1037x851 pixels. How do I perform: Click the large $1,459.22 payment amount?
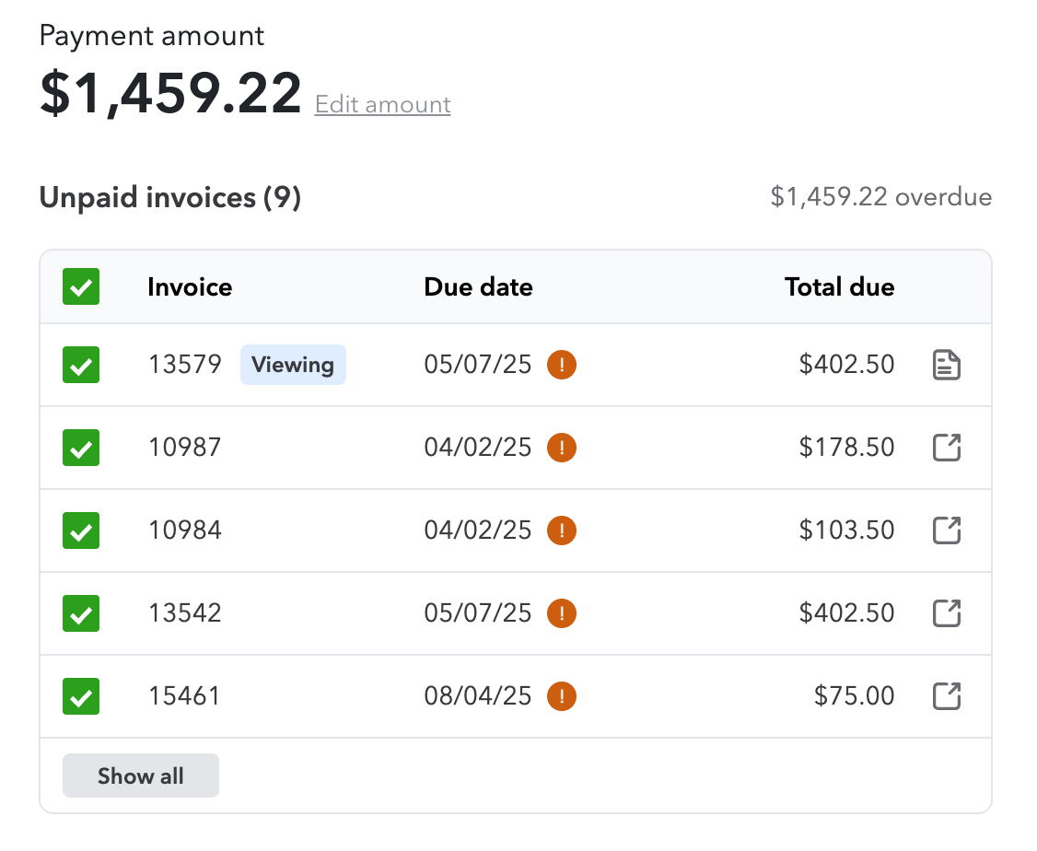(x=170, y=93)
